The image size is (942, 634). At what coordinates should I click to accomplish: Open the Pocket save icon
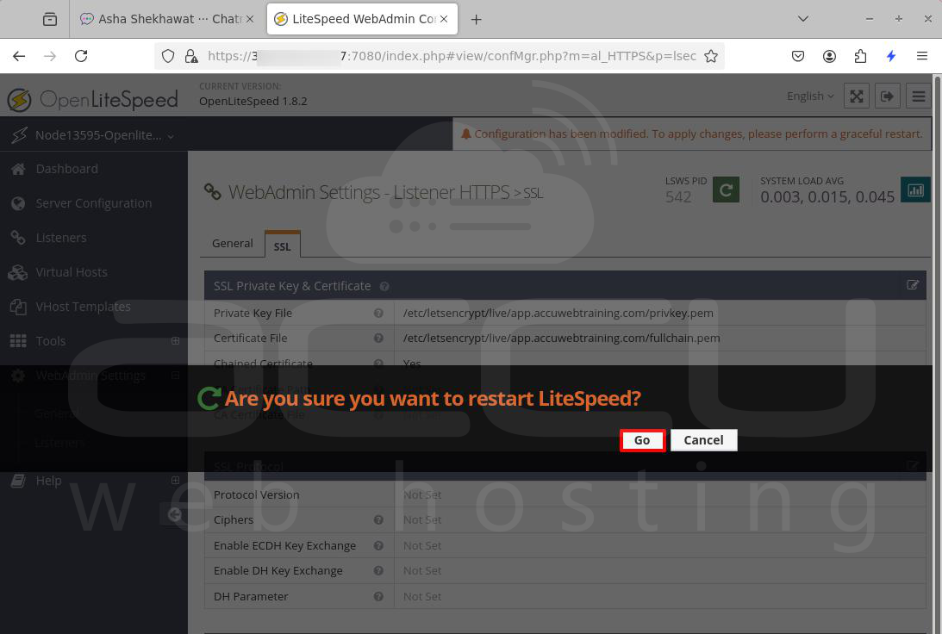(798, 56)
